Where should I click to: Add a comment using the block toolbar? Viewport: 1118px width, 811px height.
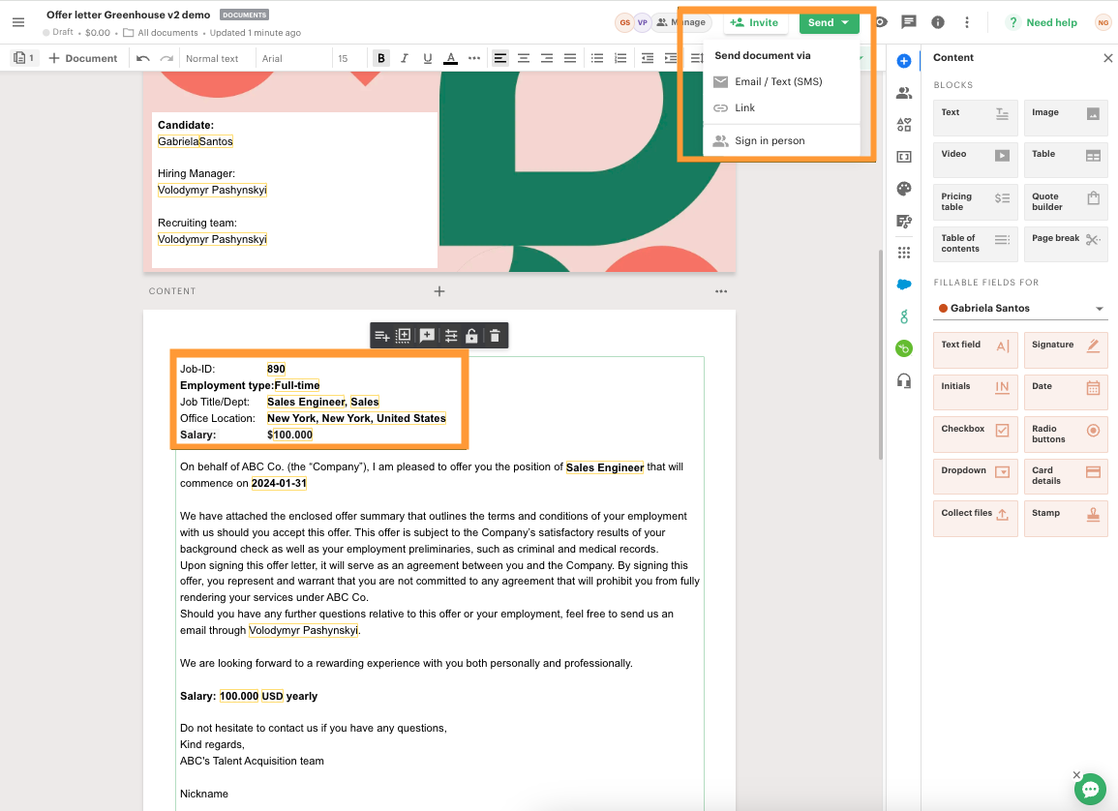(427, 336)
